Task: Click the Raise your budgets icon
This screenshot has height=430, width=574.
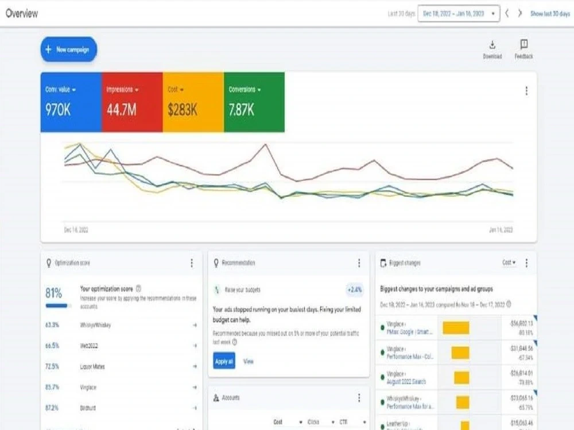Action: click(x=217, y=290)
